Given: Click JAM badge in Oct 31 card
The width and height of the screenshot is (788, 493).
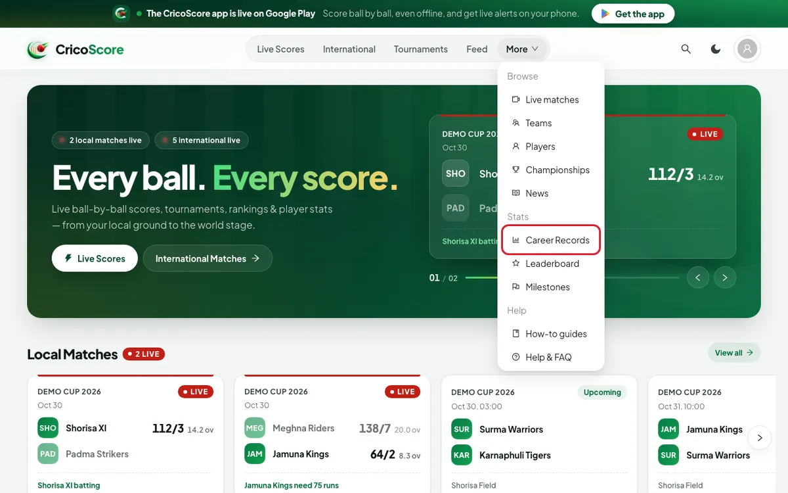Looking at the screenshot, I should click(668, 429).
